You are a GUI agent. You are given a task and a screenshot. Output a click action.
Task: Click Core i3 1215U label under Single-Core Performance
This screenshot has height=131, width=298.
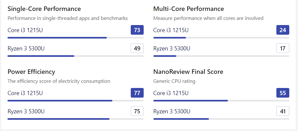[25, 30]
